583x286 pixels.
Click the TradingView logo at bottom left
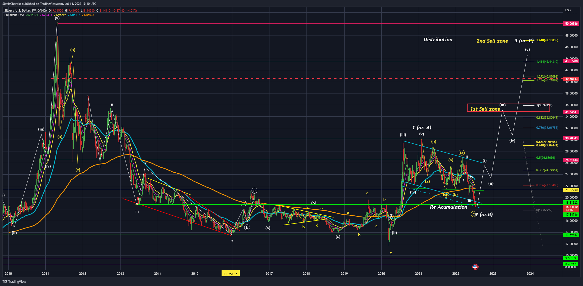pyautogui.click(x=14, y=281)
